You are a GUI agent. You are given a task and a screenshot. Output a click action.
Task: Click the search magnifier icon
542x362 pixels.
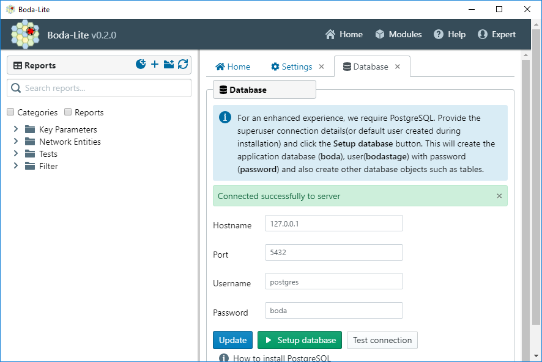coord(16,88)
